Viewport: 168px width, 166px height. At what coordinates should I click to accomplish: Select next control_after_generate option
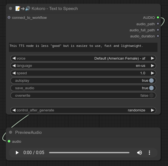tap(152, 110)
